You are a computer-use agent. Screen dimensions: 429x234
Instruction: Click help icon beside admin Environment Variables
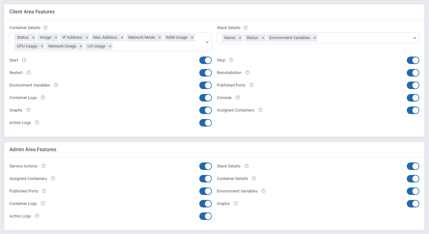[x=263, y=191]
